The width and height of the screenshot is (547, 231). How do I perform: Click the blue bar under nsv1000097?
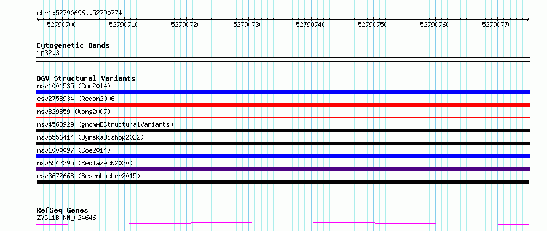coord(283,156)
